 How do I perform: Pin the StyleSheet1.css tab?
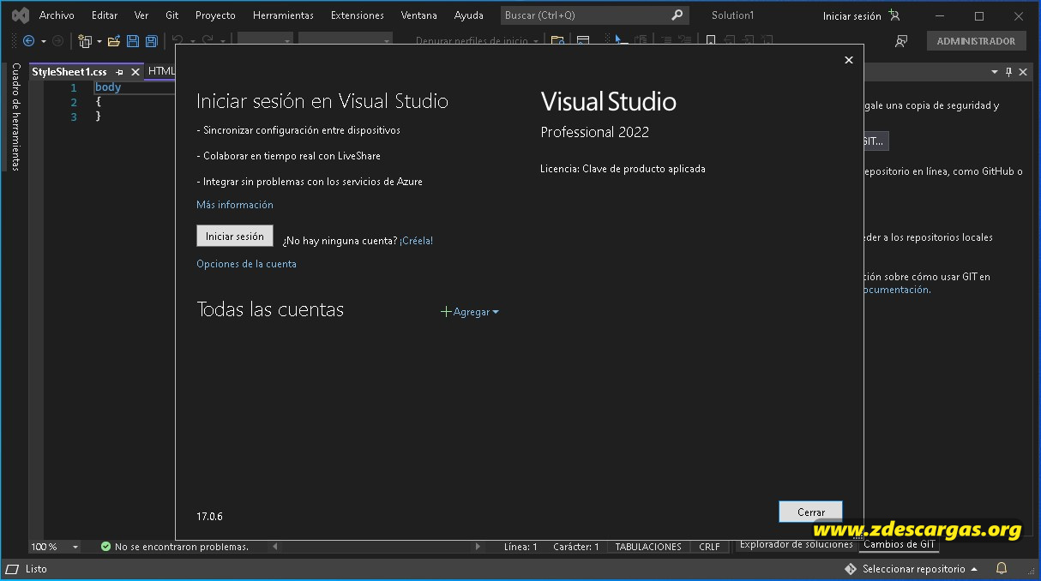(120, 72)
